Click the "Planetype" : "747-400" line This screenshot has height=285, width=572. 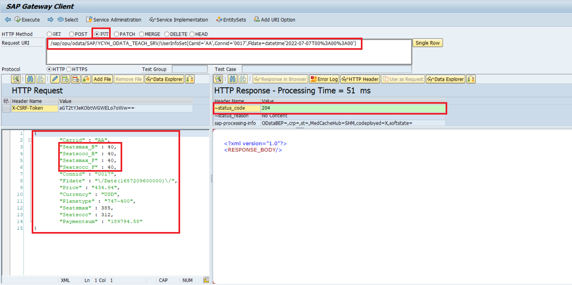coord(98,201)
